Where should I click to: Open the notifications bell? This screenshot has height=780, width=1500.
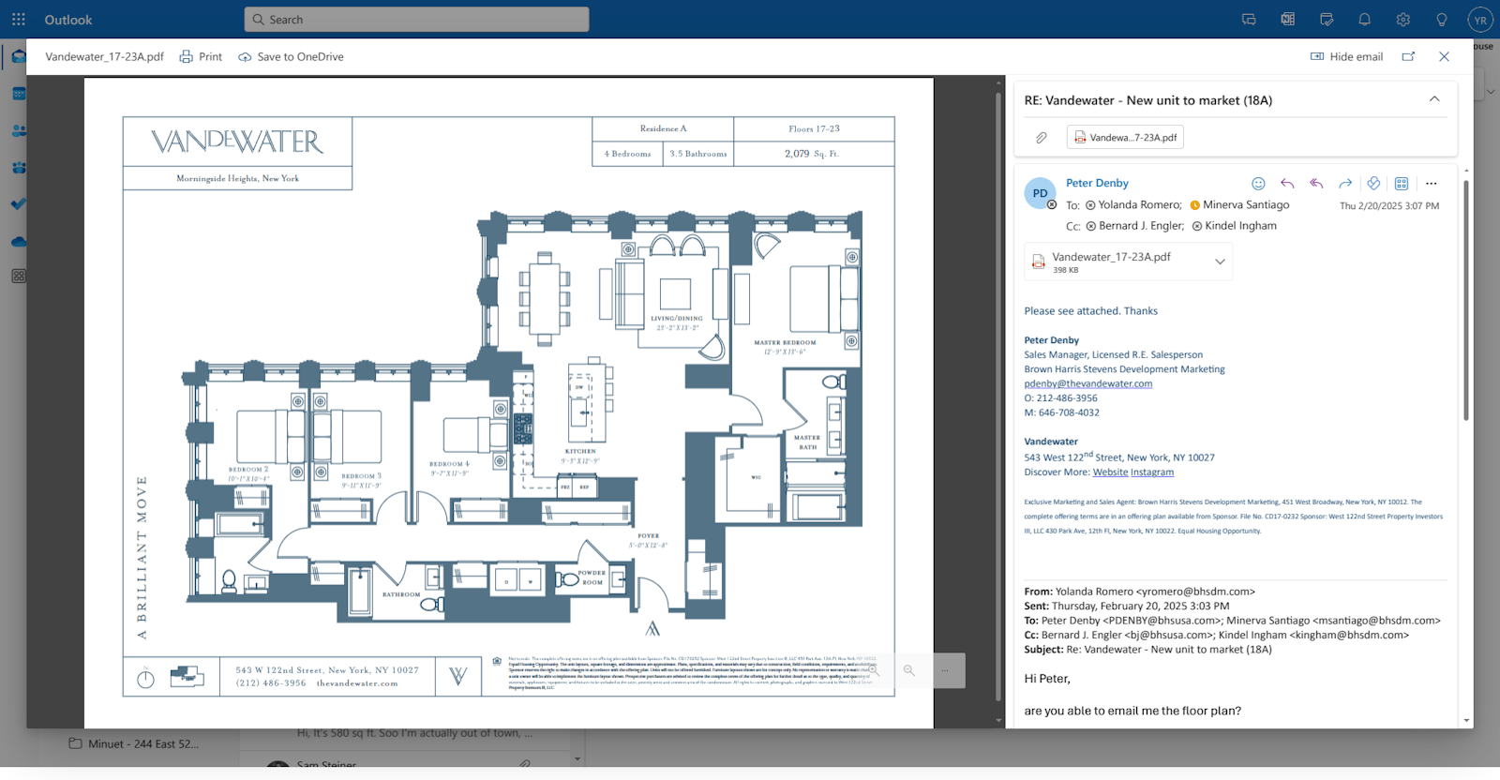click(x=1365, y=20)
